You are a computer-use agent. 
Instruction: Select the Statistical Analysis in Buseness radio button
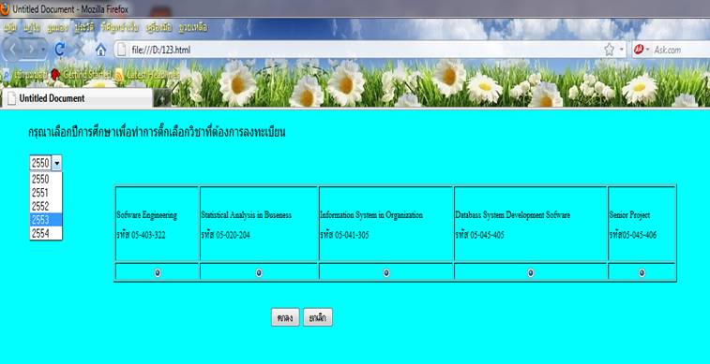coord(259,273)
